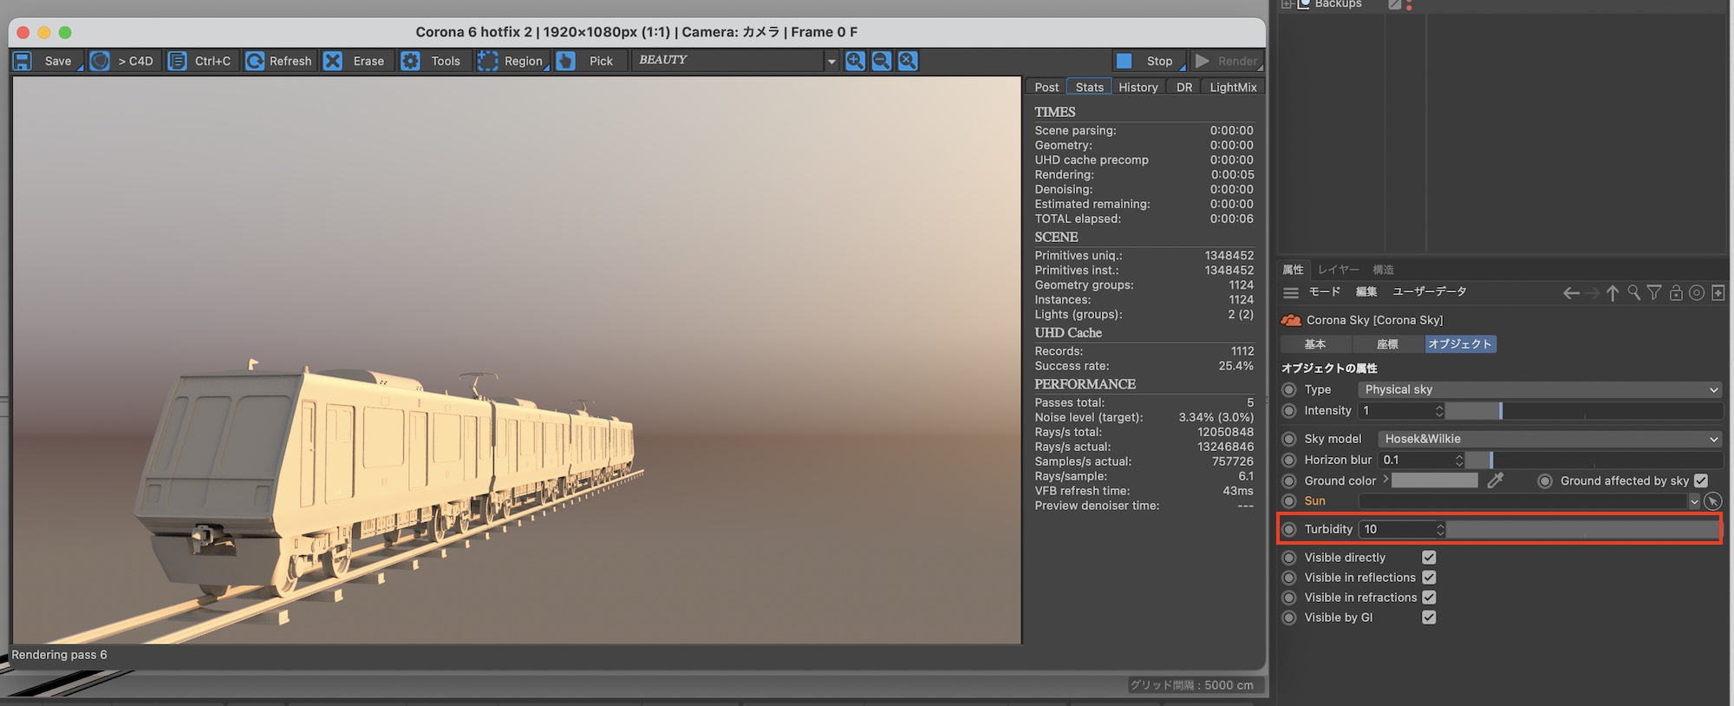Open the Sky model Hosek&Wilkie dropdown
This screenshot has height=706, width=1734.
coord(1548,439)
